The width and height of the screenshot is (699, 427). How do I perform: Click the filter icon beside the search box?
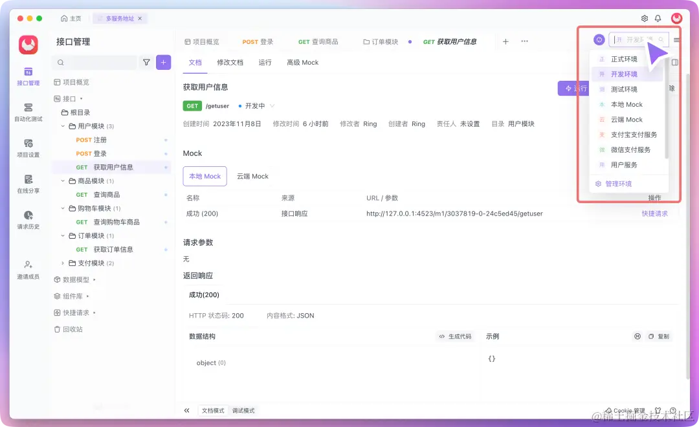tap(147, 62)
